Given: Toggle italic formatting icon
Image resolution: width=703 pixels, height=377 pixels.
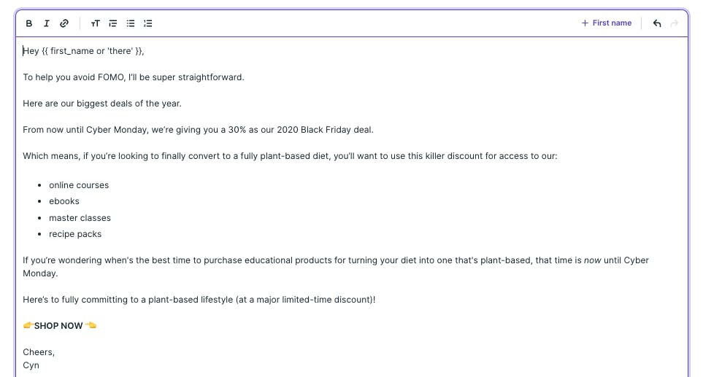Looking at the screenshot, I should [46, 23].
